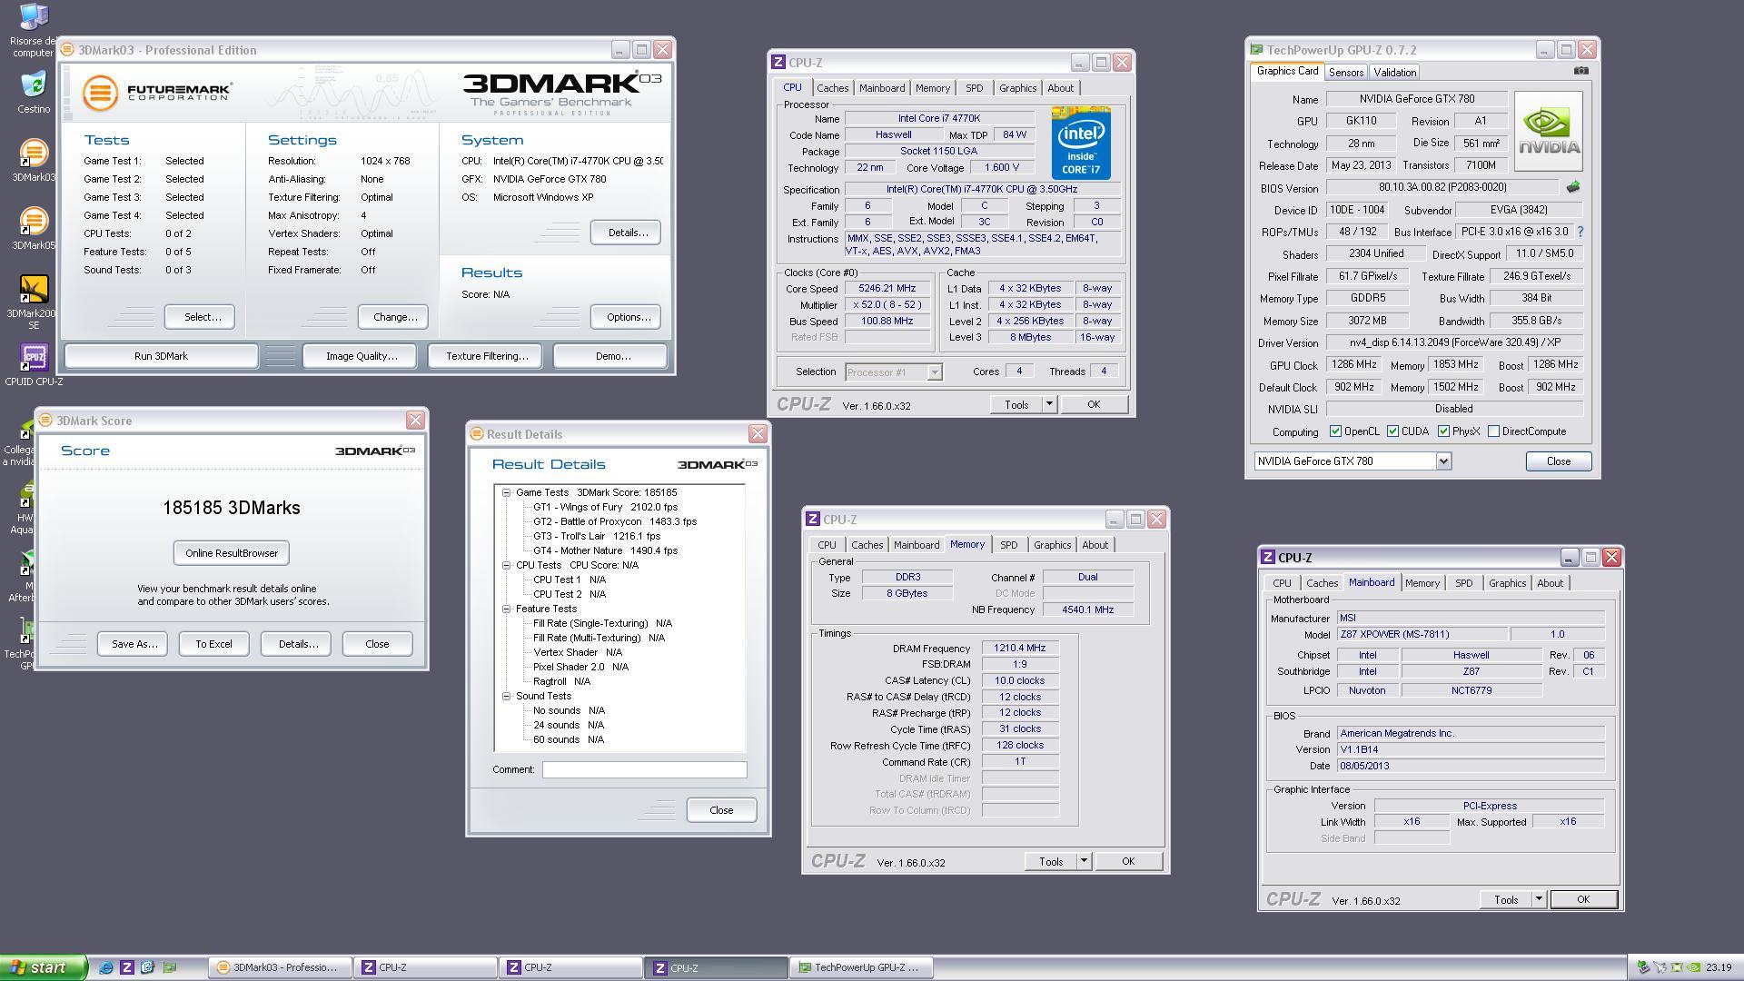Switch to Graphics tab in CPU-Z Mainboard window
The width and height of the screenshot is (1744, 981).
tap(1507, 583)
